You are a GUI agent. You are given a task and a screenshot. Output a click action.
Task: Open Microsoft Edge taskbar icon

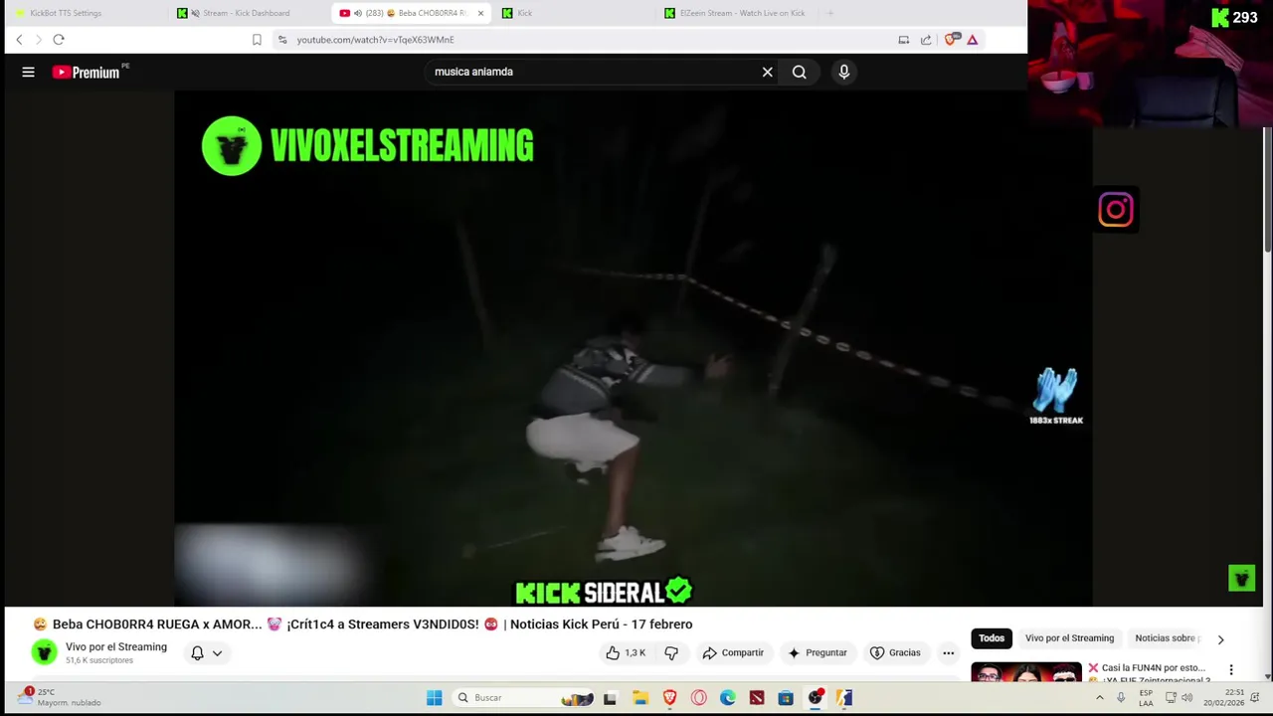coord(728,698)
